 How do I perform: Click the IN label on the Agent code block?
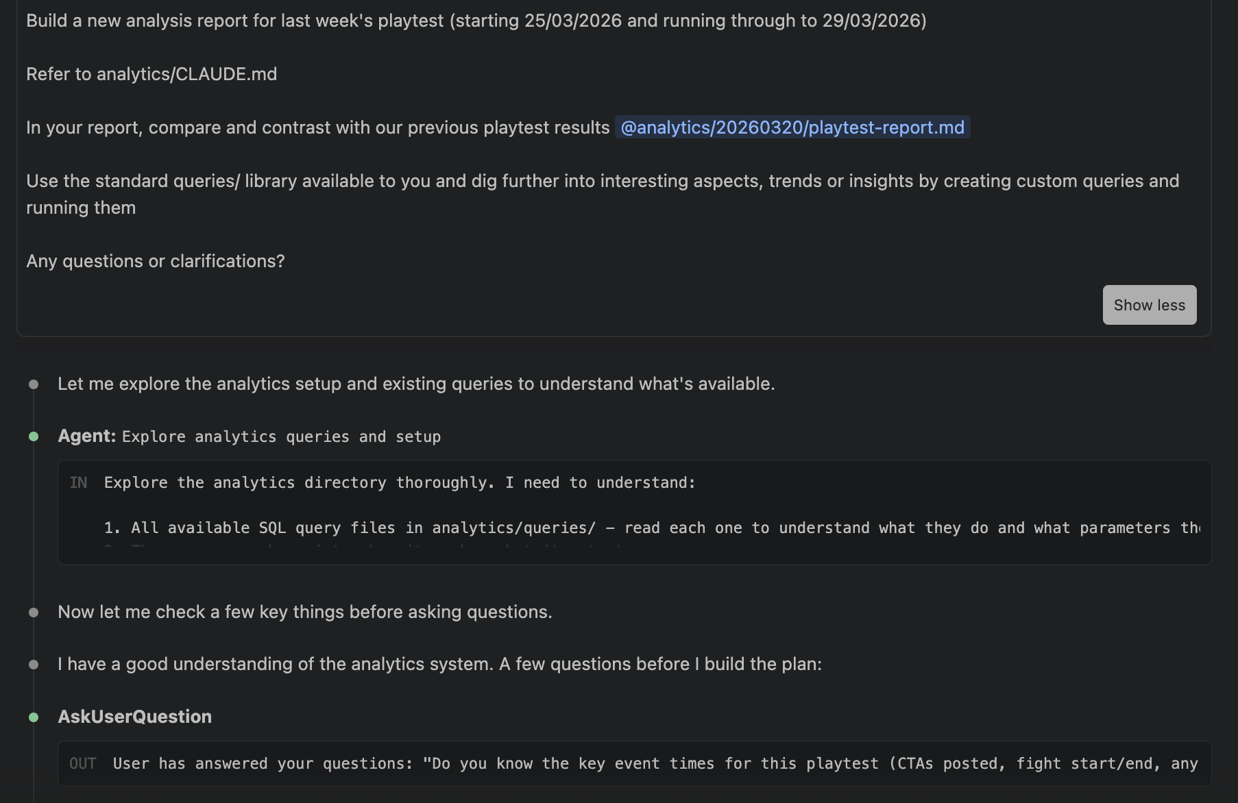coord(80,482)
